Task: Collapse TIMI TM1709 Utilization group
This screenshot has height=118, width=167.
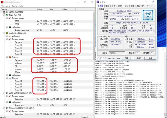Action: pos(7,27)
